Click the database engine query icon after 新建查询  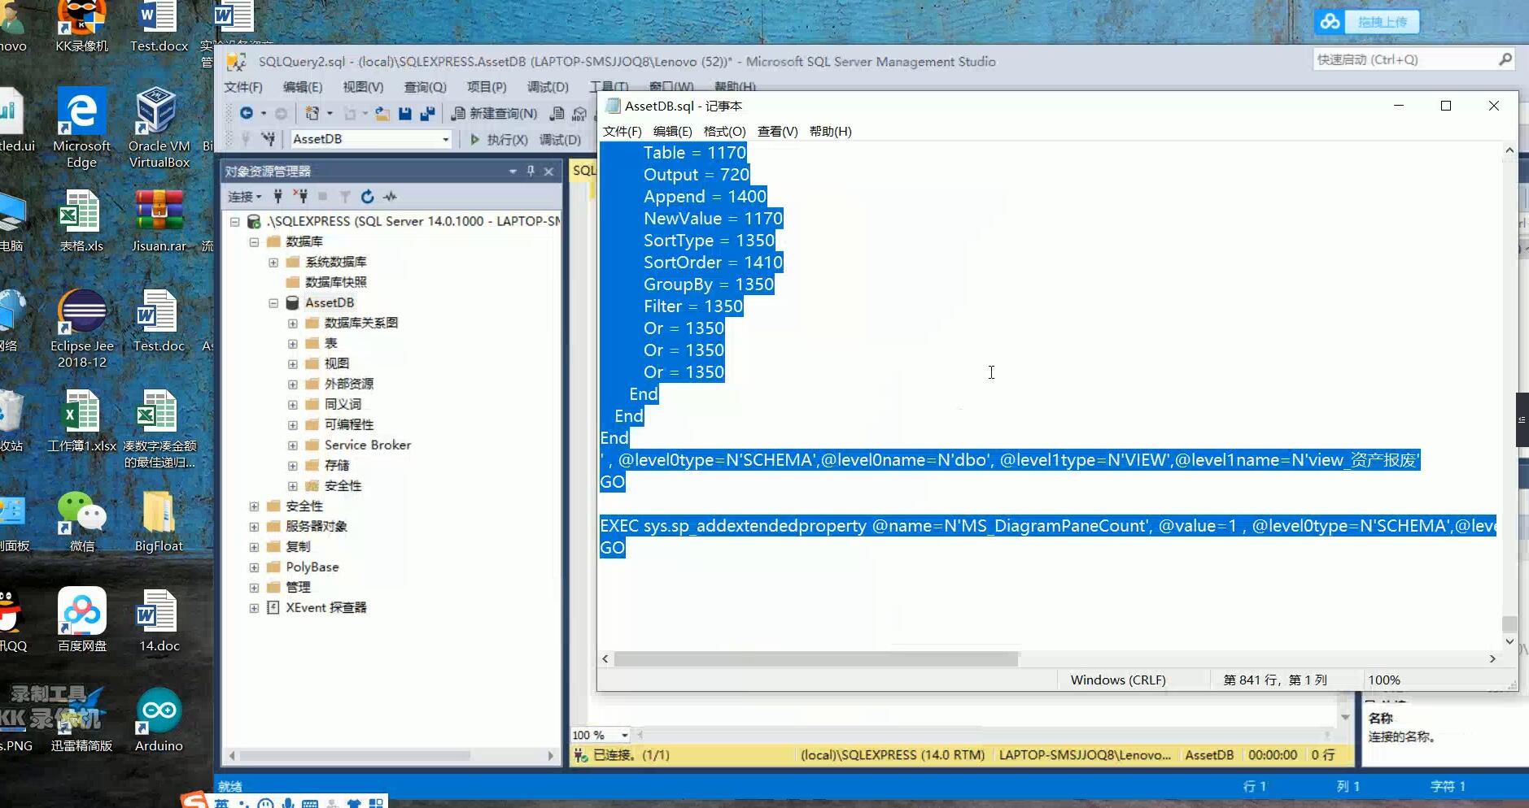(x=557, y=113)
